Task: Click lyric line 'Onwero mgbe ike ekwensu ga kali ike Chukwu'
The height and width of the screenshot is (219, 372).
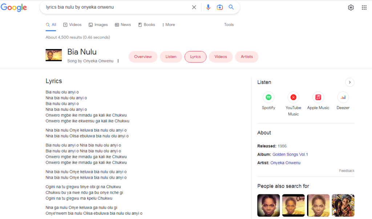Action: click(x=87, y=121)
